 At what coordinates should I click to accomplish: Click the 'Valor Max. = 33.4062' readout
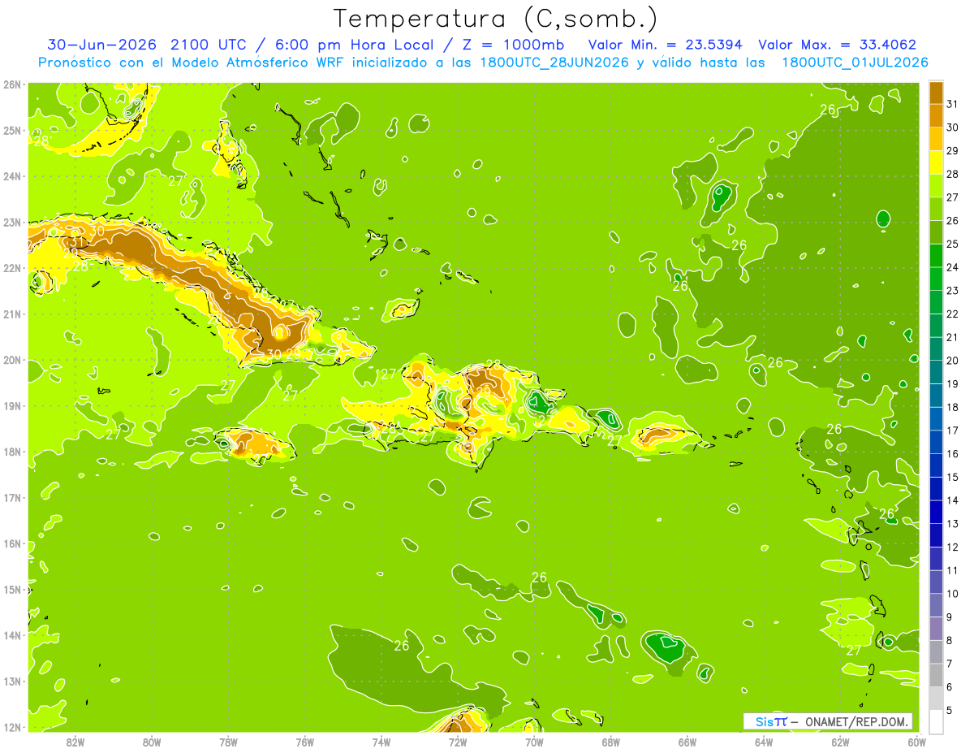837,45
